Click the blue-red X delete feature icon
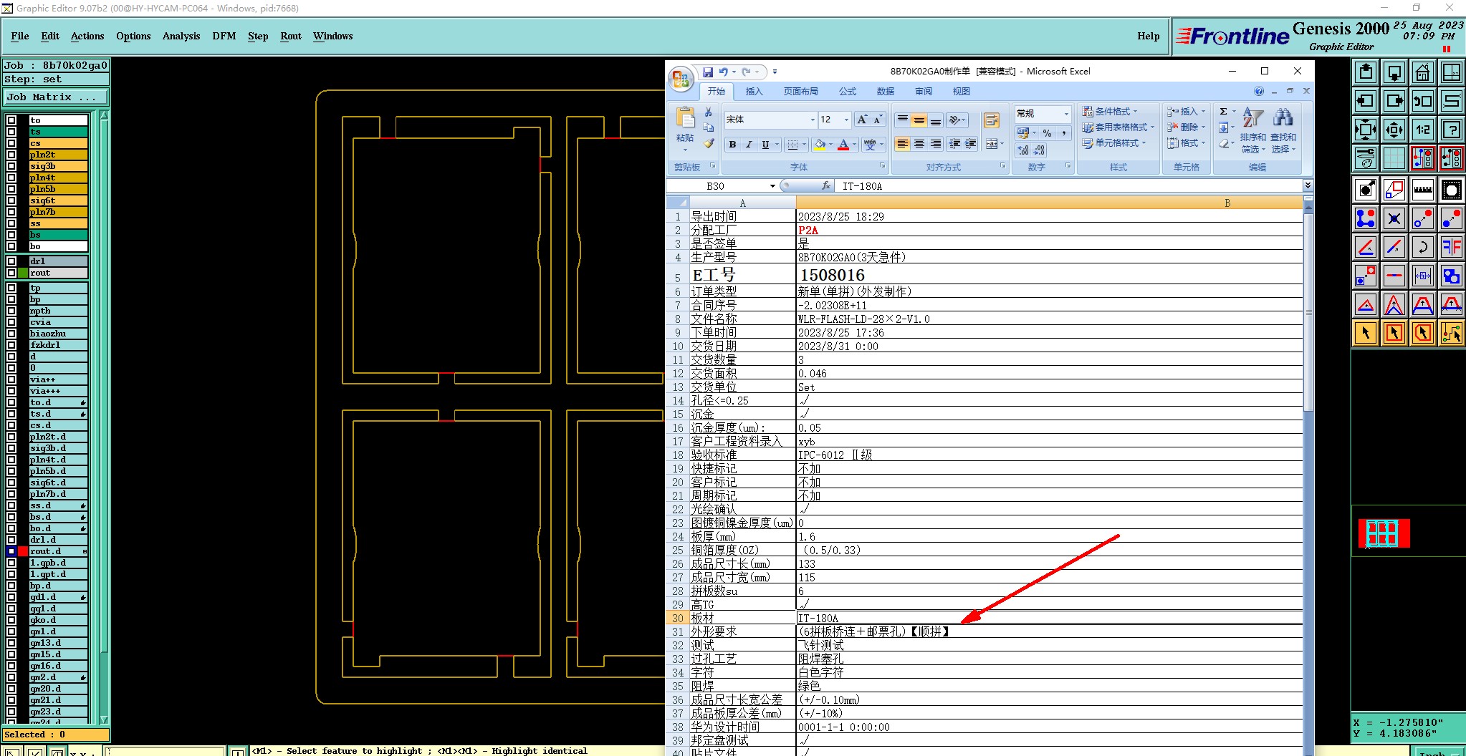 [1394, 218]
